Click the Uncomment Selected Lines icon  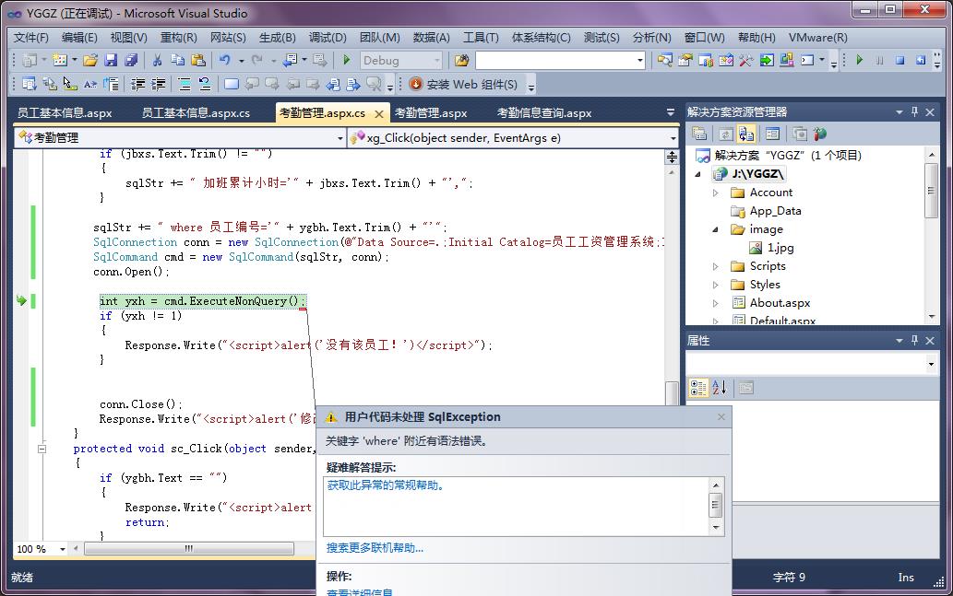pos(205,84)
